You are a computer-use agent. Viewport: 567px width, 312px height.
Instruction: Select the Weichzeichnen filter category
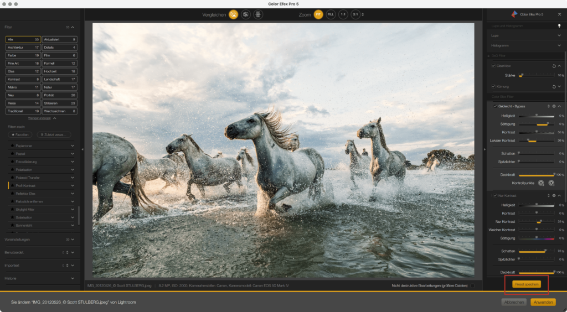click(60, 111)
